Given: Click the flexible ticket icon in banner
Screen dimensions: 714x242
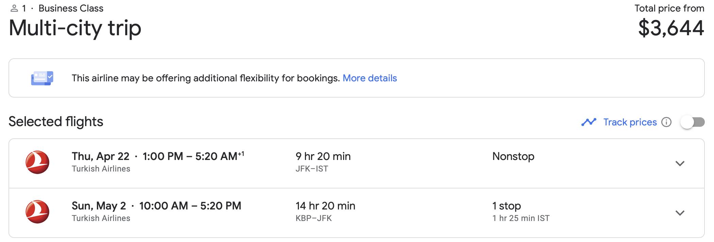Looking at the screenshot, I should tap(42, 78).
